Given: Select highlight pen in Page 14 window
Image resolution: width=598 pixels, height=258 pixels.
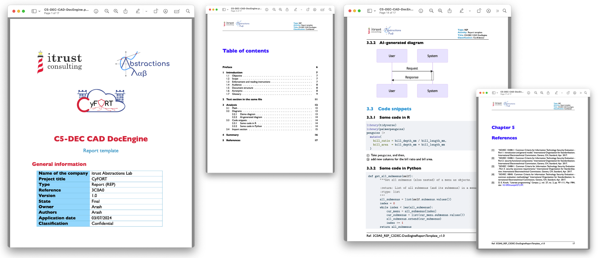Looking at the screenshot, I should (462, 11).
